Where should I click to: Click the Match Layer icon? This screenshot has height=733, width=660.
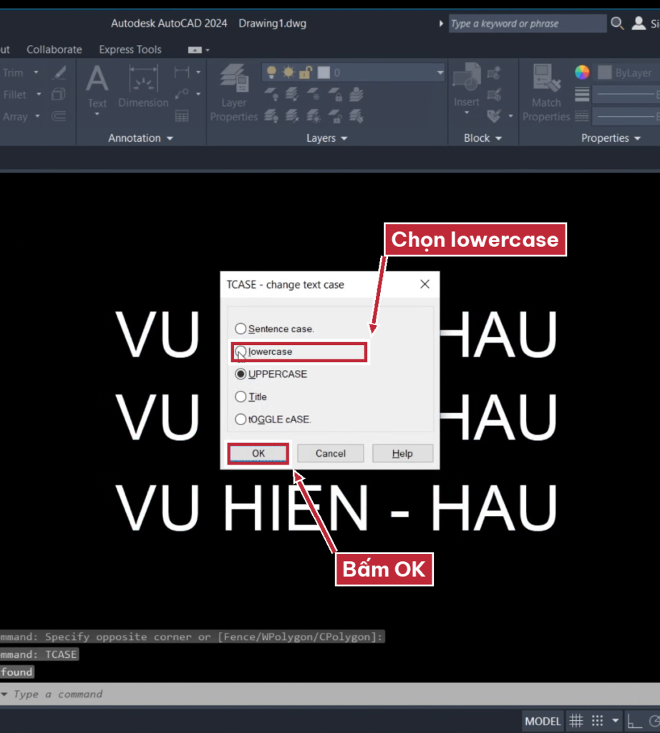pos(356,116)
